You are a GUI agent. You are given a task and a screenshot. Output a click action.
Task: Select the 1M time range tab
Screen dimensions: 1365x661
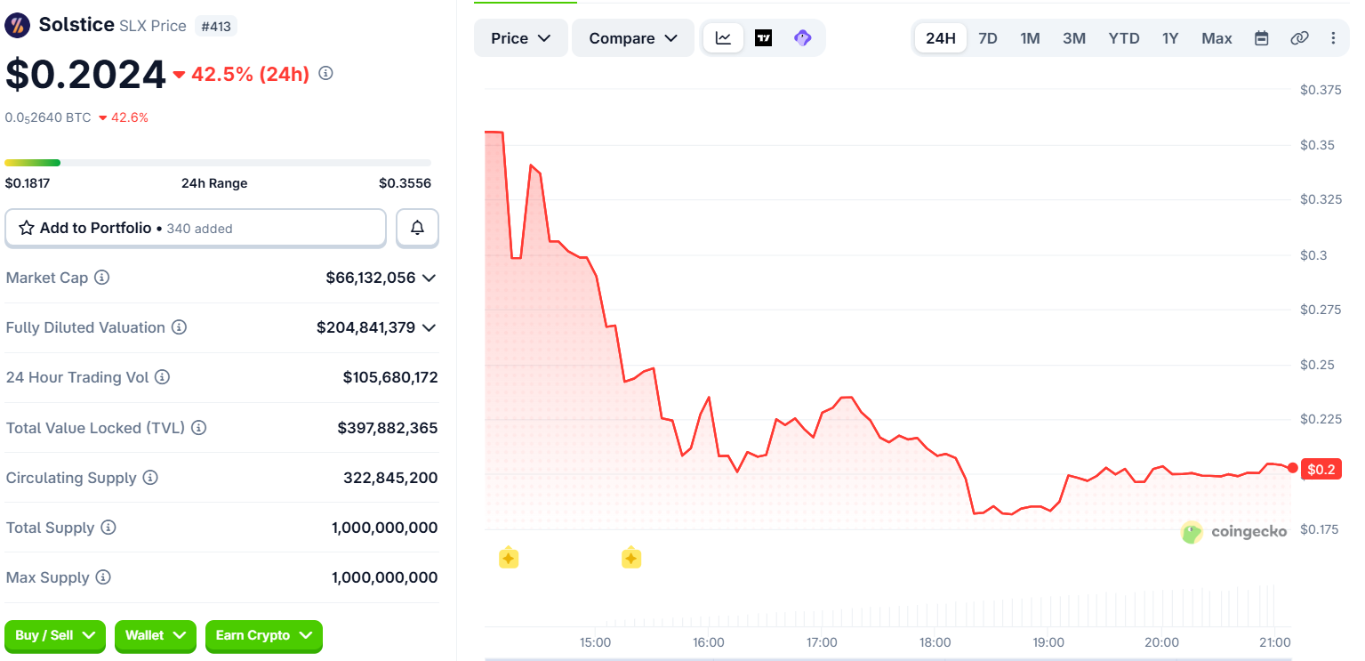1030,38
